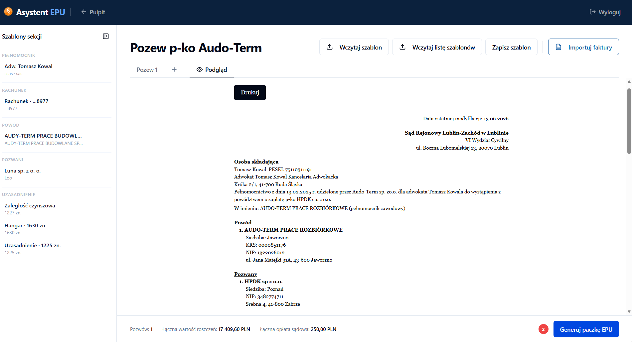Select the Rachunek ...8977 template

coord(57,104)
